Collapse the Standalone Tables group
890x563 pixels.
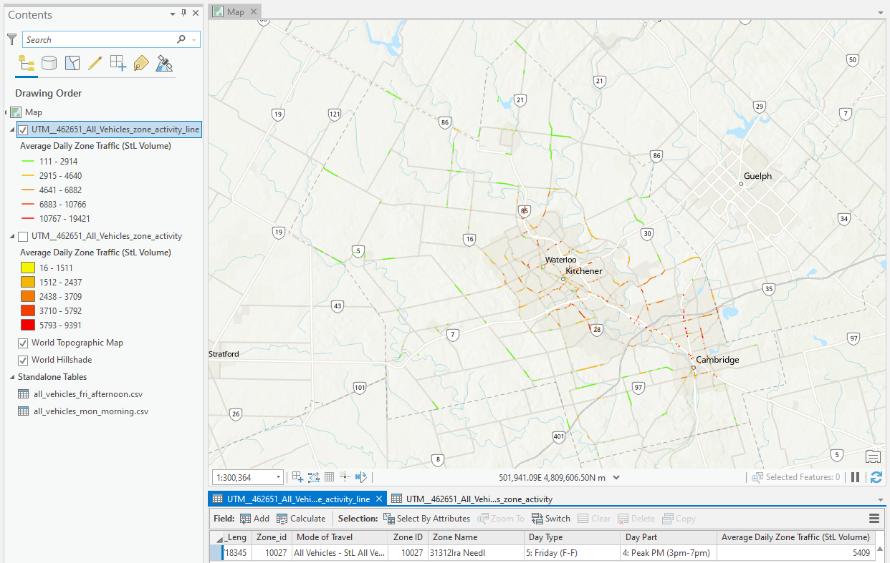tap(12, 377)
